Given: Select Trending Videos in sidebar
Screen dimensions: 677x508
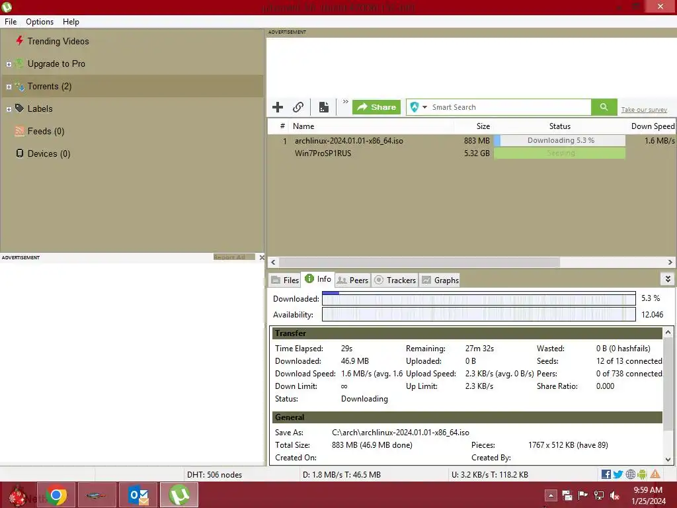Looking at the screenshot, I should pos(58,41).
